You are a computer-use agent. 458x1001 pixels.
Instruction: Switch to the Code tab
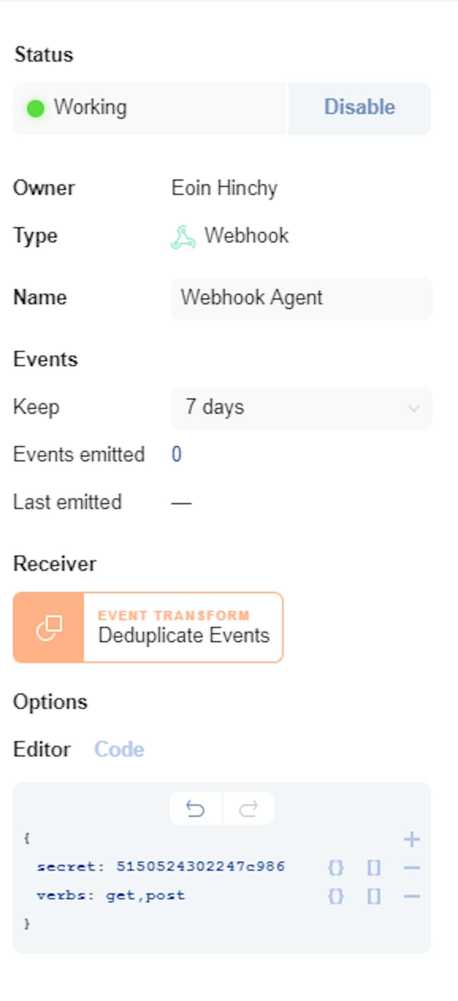[119, 750]
